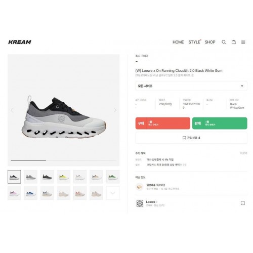Open the shopping bag icon
253x253 pixels.
(x=234, y=42)
